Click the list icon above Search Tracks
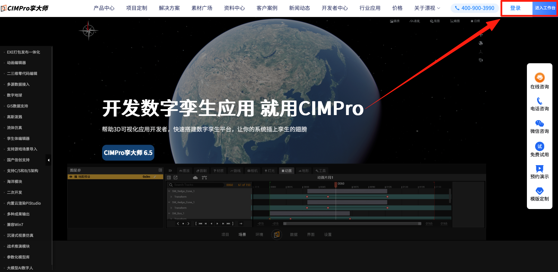The height and width of the screenshot is (272, 558). (169, 177)
